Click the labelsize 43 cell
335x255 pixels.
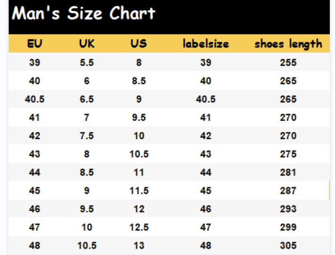(x=206, y=154)
